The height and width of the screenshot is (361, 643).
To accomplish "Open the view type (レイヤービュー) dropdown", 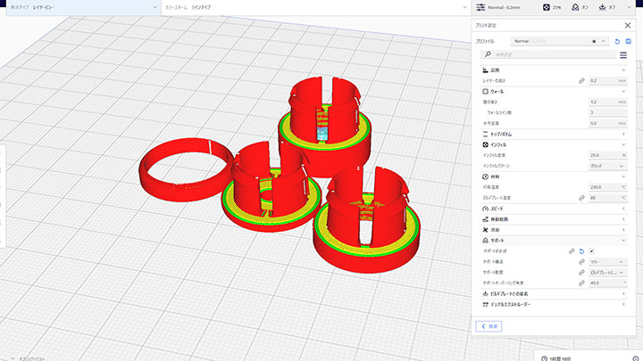I will [83, 7].
